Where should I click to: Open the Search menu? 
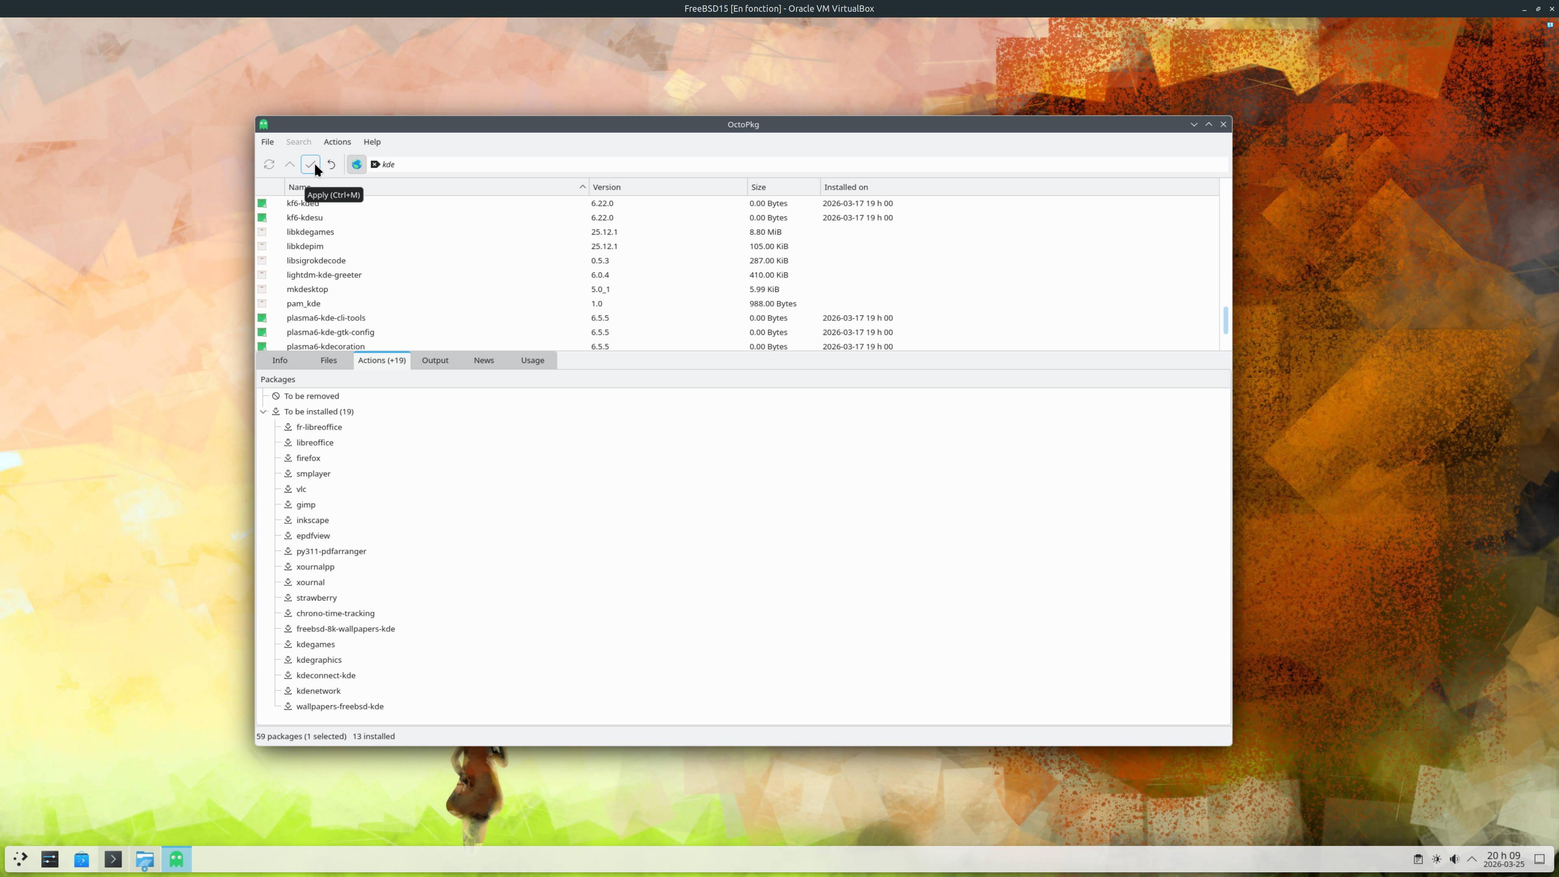click(298, 142)
